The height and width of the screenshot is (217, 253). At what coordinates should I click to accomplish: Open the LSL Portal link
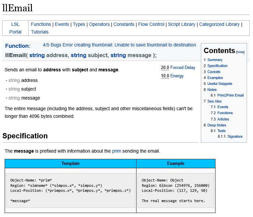click(x=15, y=28)
